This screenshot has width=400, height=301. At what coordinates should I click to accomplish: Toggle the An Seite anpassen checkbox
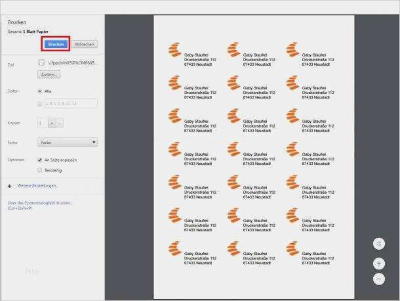coord(40,160)
